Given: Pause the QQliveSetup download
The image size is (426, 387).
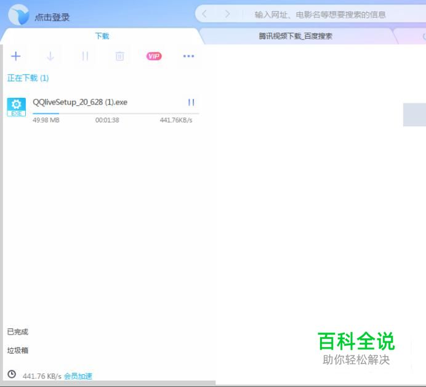Looking at the screenshot, I should (191, 102).
